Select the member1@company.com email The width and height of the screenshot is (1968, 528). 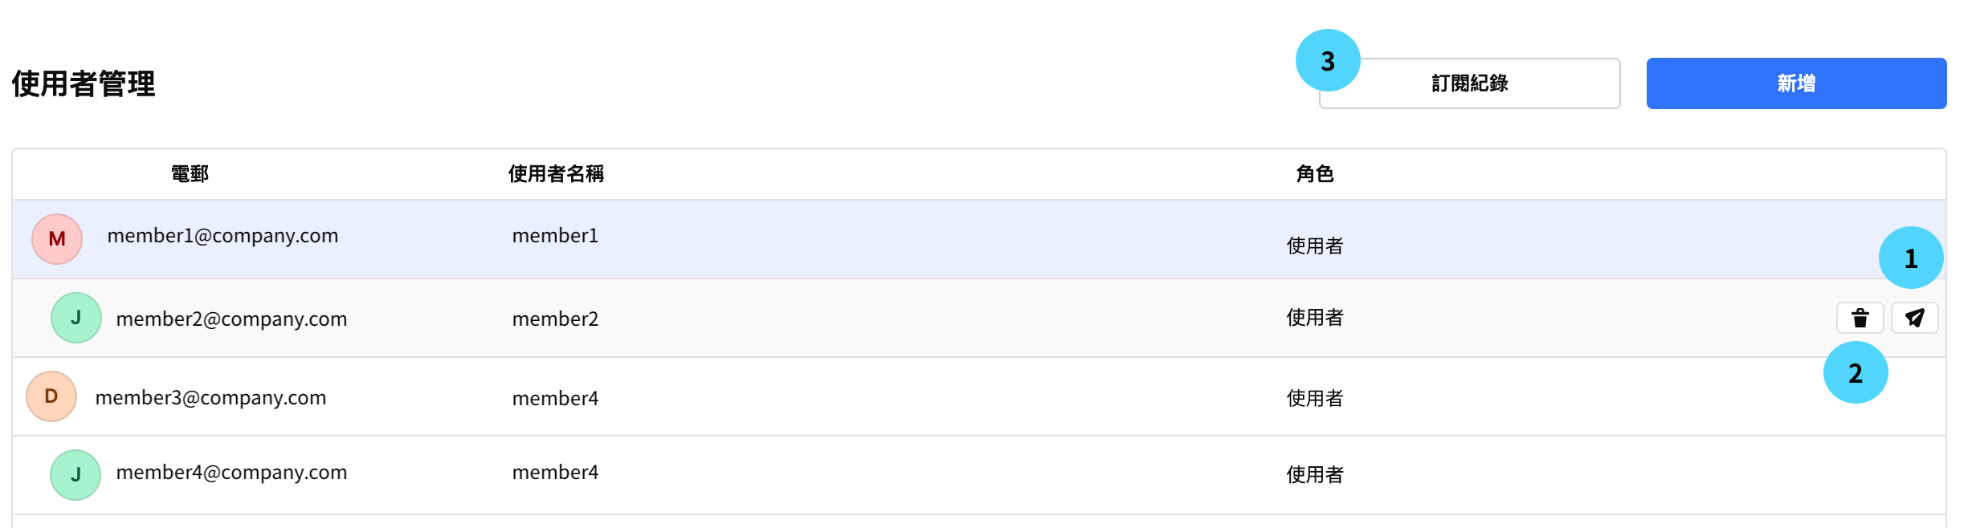pyautogui.click(x=223, y=236)
